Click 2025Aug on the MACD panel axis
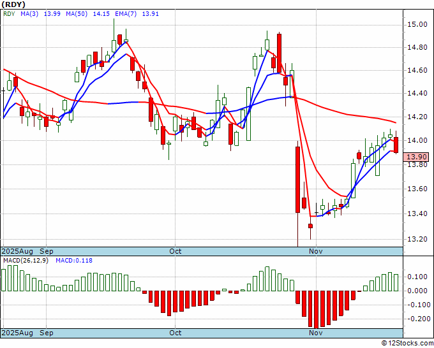The image size is (434, 348). pyautogui.click(x=17, y=333)
